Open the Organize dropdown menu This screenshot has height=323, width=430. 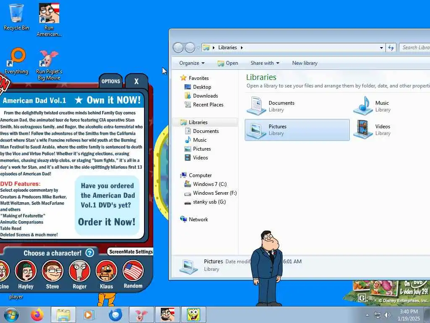click(x=191, y=63)
